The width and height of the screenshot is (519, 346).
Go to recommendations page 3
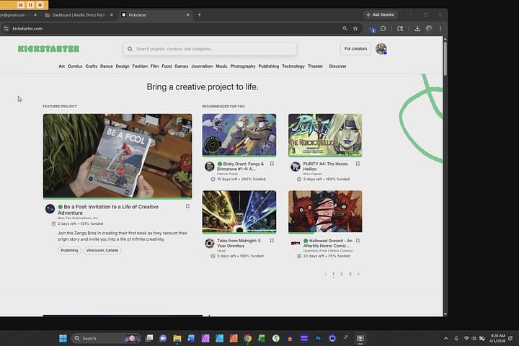click(x=350, y=274)
